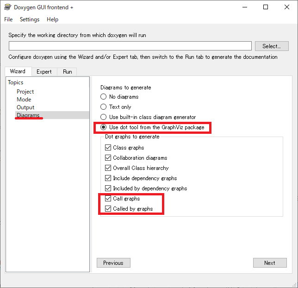The height and width of the screenshot is (288, 298).
Task: Choose the Text only radio option
Action: 104,107
